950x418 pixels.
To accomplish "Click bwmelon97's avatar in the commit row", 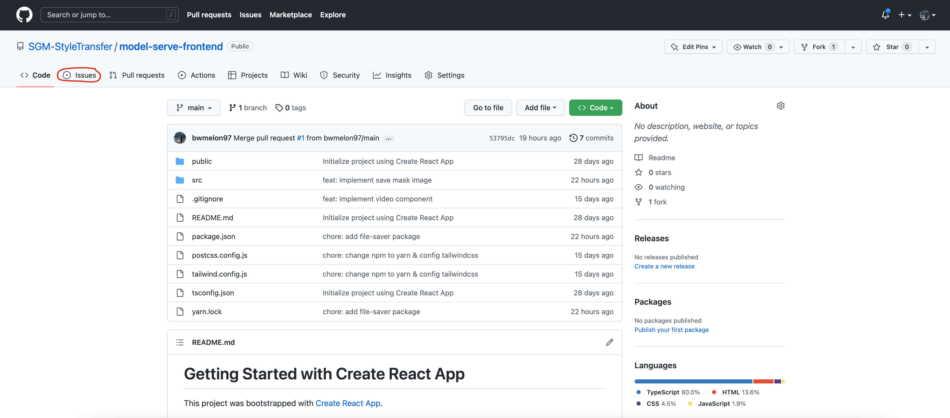I will point(180,138).
